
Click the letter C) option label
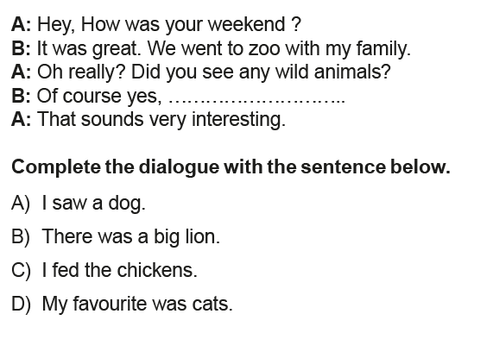(x=21, y=270)
